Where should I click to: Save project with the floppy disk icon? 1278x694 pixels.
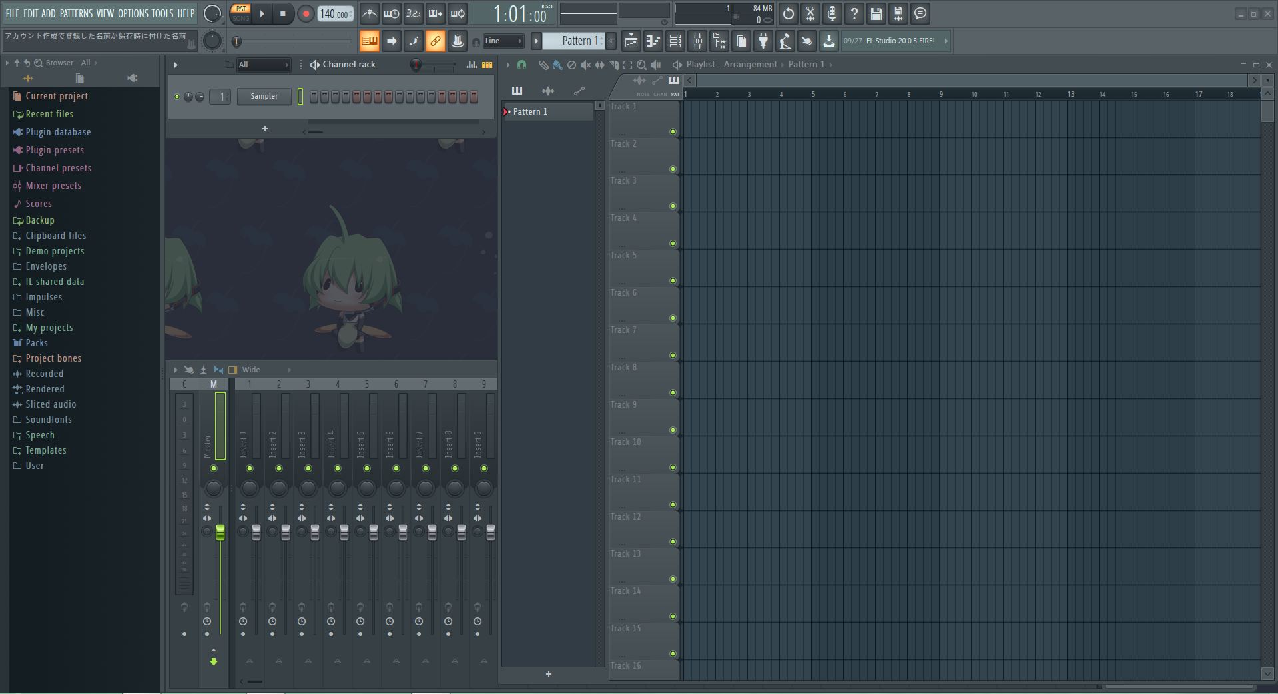pos(876,13)
